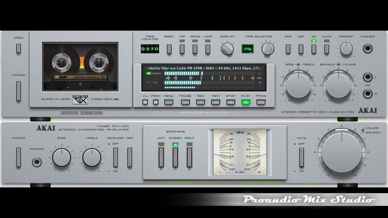This screenshot has width=388, height=218.
Task: Toggle the RAND random playback switch
Action: pyautogui.click(x=195, y=49)
